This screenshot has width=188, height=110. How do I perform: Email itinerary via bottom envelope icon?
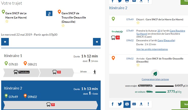(x=134, y=104)
